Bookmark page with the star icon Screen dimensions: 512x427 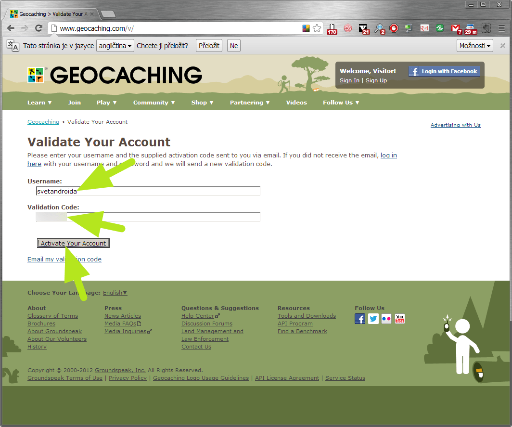[317, 28]
